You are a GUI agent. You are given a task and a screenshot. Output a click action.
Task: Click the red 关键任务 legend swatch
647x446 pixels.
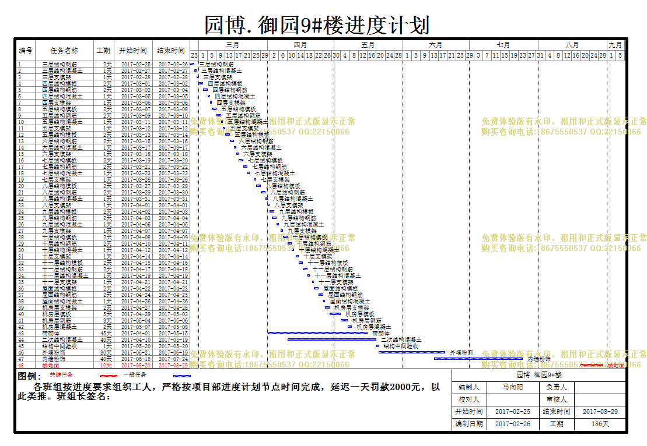click(x=109, y=376)
